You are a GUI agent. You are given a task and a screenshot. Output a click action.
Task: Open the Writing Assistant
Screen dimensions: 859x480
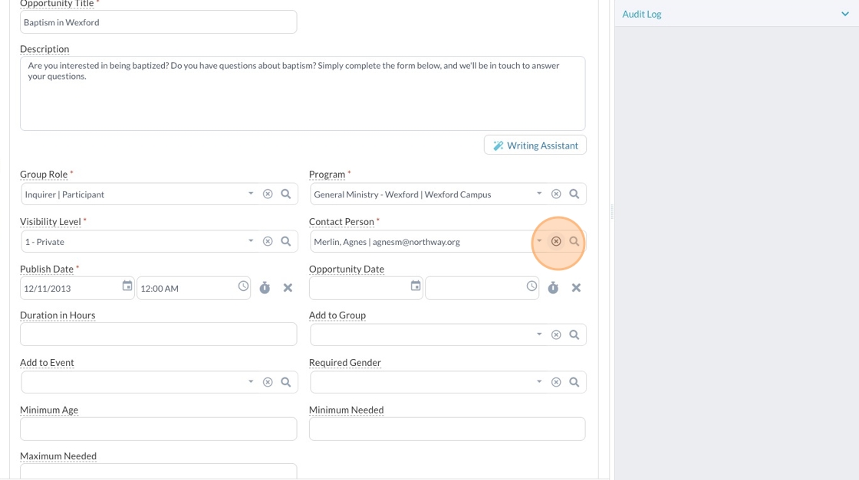[x=535, y=145]
